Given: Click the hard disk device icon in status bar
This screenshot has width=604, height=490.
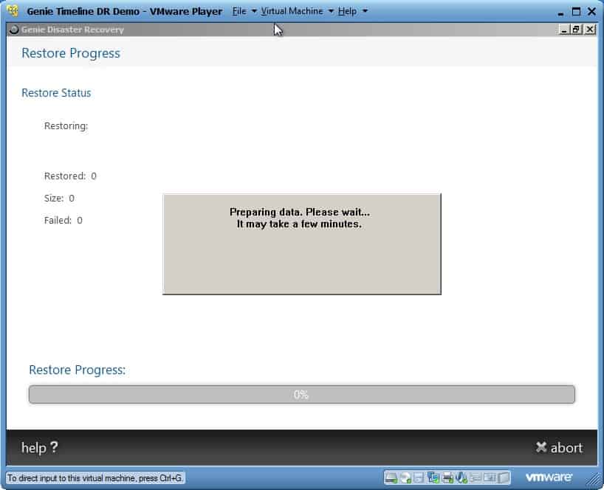Looking at the screenshot, I should click(x=391, y=477).
